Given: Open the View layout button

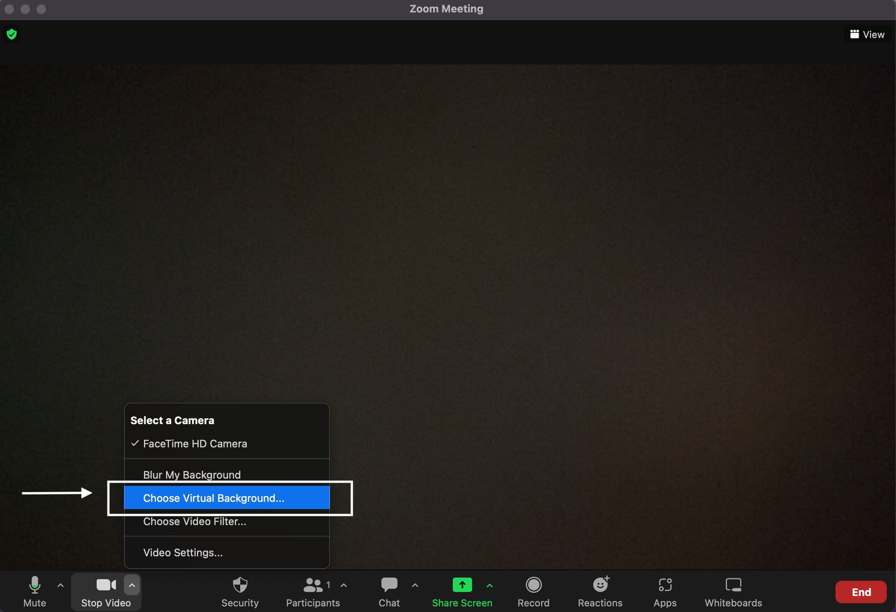Looking at the screenshot, I should coord(867,34).
